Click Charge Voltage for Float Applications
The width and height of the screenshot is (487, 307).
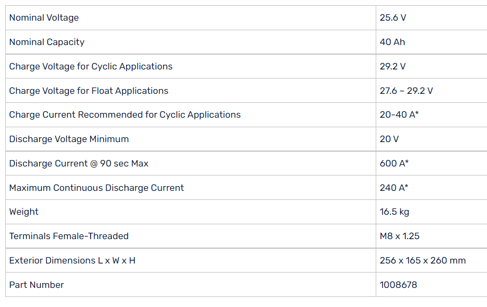88,91
